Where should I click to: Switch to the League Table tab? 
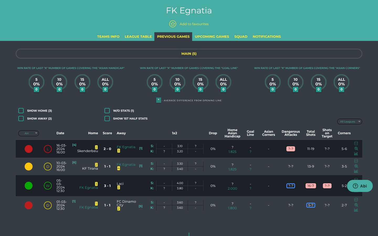(x=138, y=36)
